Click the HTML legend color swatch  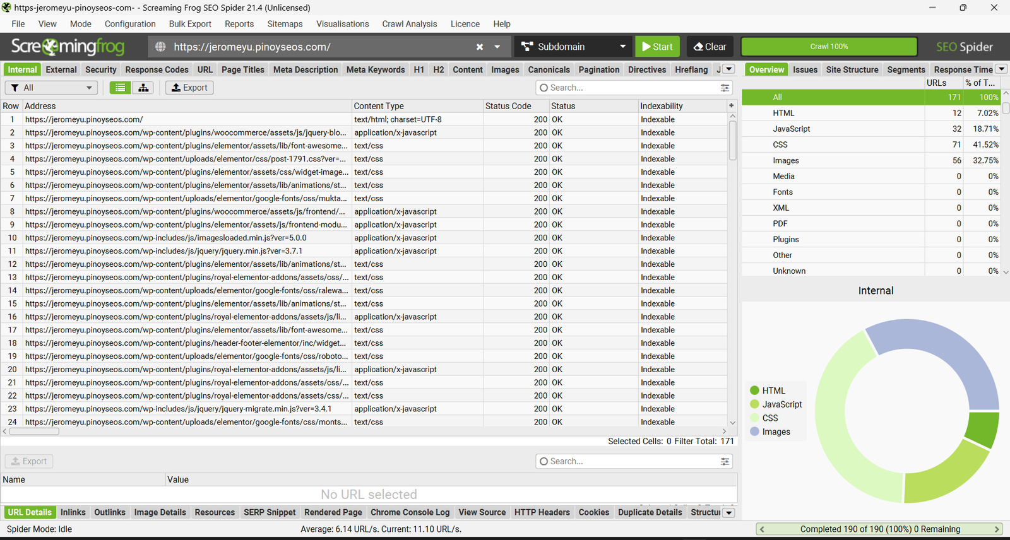pos(754,390)
